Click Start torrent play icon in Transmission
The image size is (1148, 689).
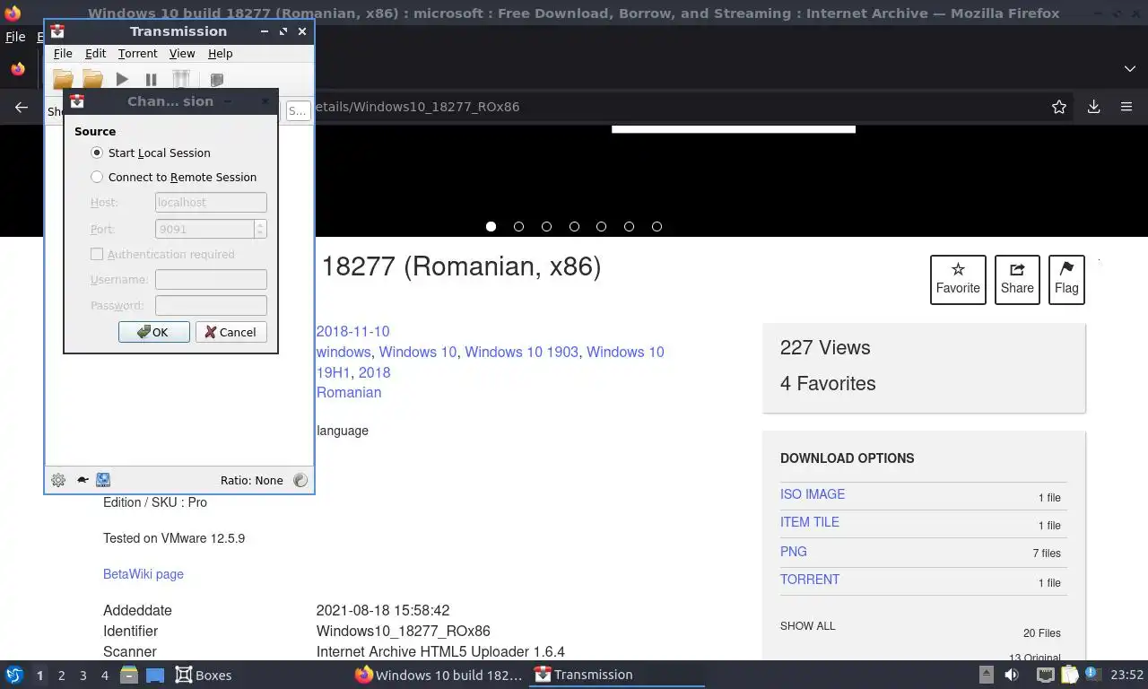click(x=122, y=80)
